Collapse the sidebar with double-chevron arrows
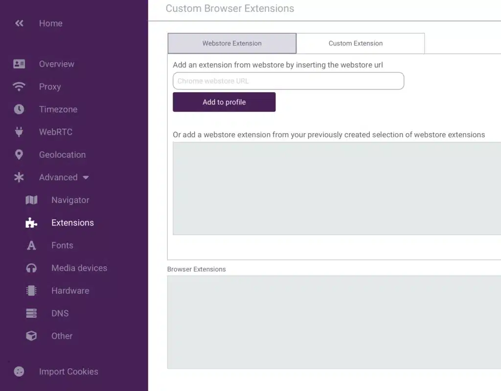The image size is (501, 391). (x=19, y=23)
